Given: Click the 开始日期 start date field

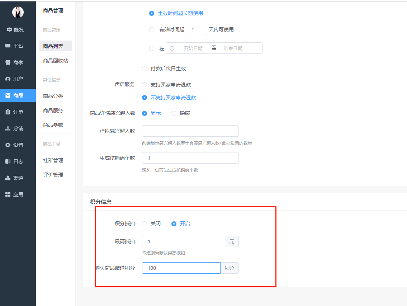Looking at the screenshot, I should pyautogui.click(x=193, y=48).
